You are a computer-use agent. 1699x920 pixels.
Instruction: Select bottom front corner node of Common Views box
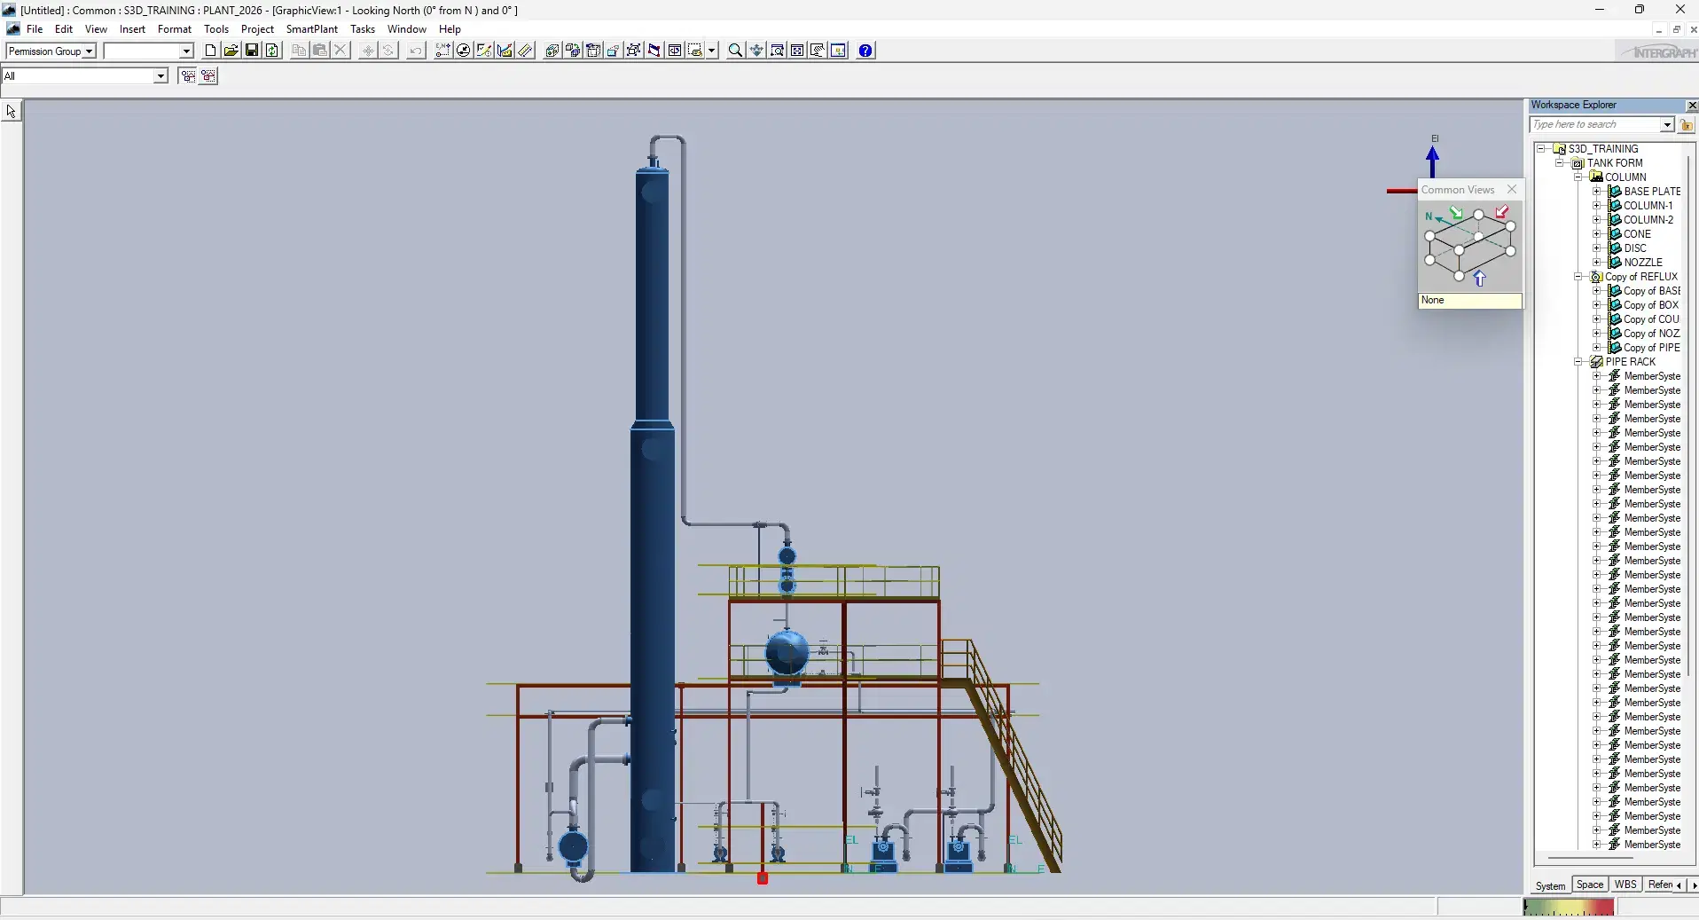coord(1459,276)
